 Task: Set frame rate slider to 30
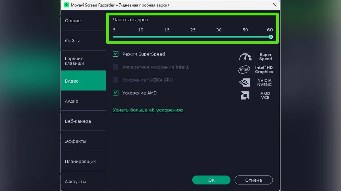tap(219, 37)
